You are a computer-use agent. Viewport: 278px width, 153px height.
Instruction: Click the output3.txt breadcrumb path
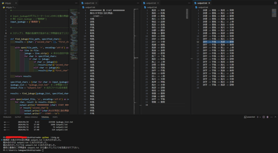pyautogui.click(x=203, y=7)
